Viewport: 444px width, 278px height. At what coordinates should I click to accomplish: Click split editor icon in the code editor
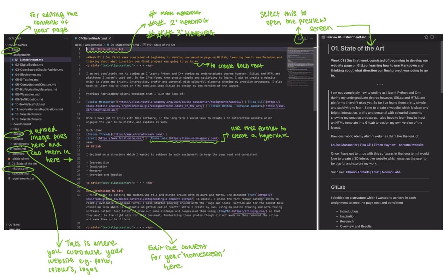tap(305, 38)
